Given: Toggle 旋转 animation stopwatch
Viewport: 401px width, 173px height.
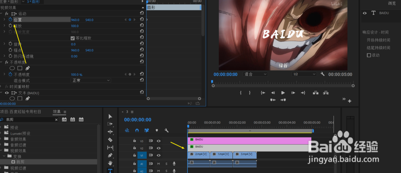Looking at the screenshot, I should click(10, 44).
